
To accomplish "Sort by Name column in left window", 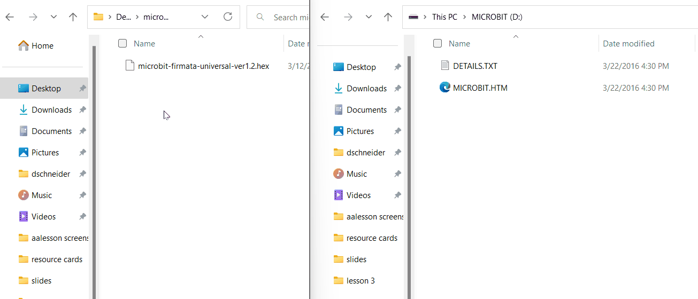I will tap(144, 44).
